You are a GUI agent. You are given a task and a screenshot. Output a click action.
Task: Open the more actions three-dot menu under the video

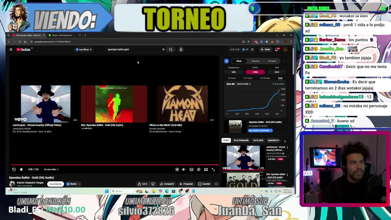(x=216, y=184)
